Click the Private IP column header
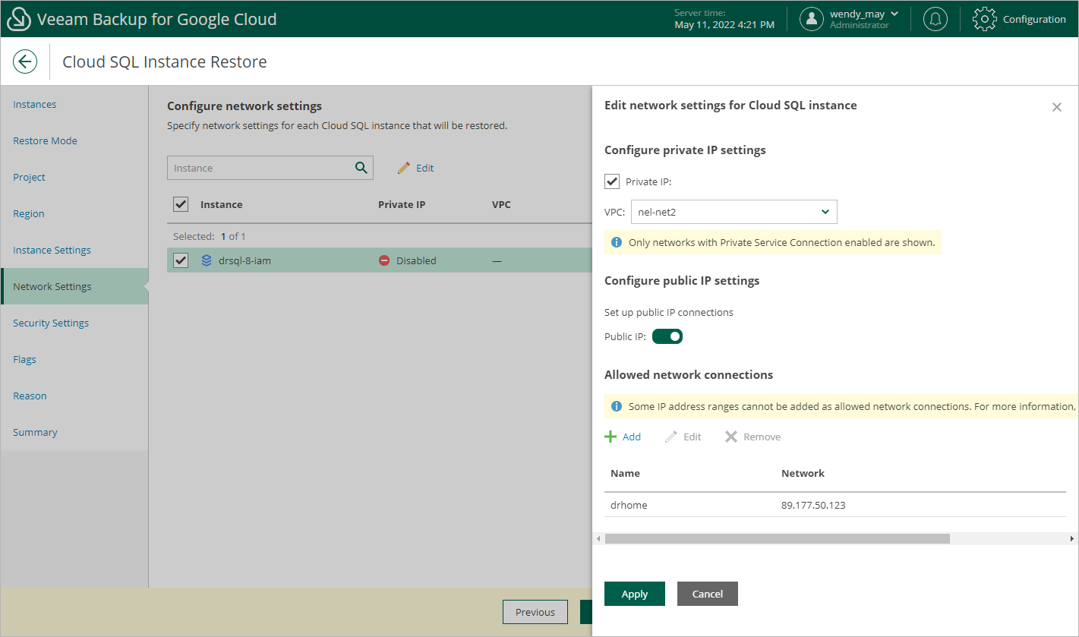This screenshot has width=1079, height=637. coord(402,204)
